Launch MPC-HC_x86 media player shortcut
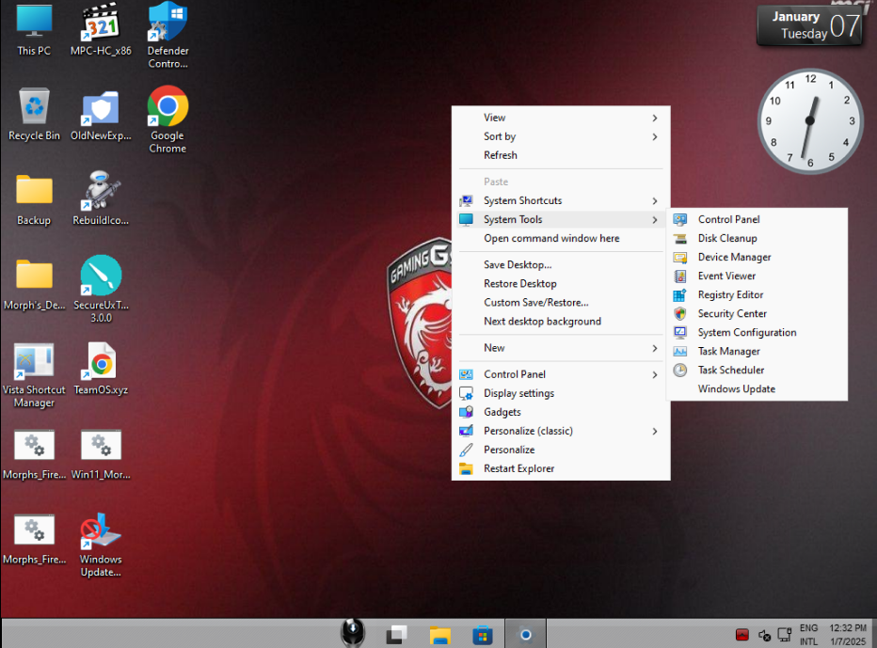877x648 pixels. 101,29
